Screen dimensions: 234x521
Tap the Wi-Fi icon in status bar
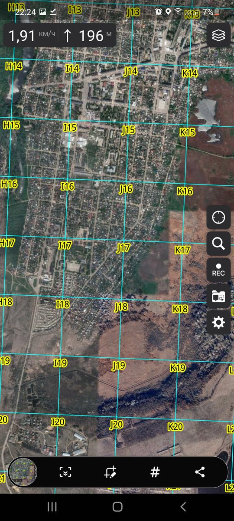coord(178,12)
